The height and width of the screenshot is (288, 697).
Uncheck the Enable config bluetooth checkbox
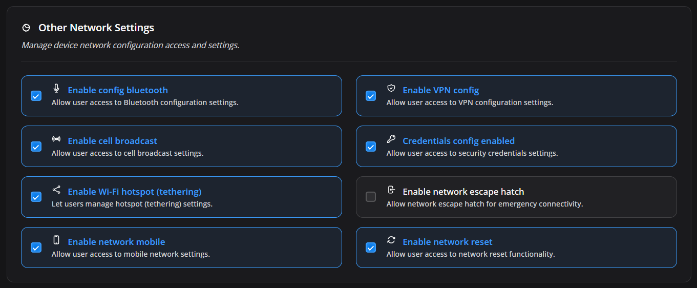[x=36, y=96]
